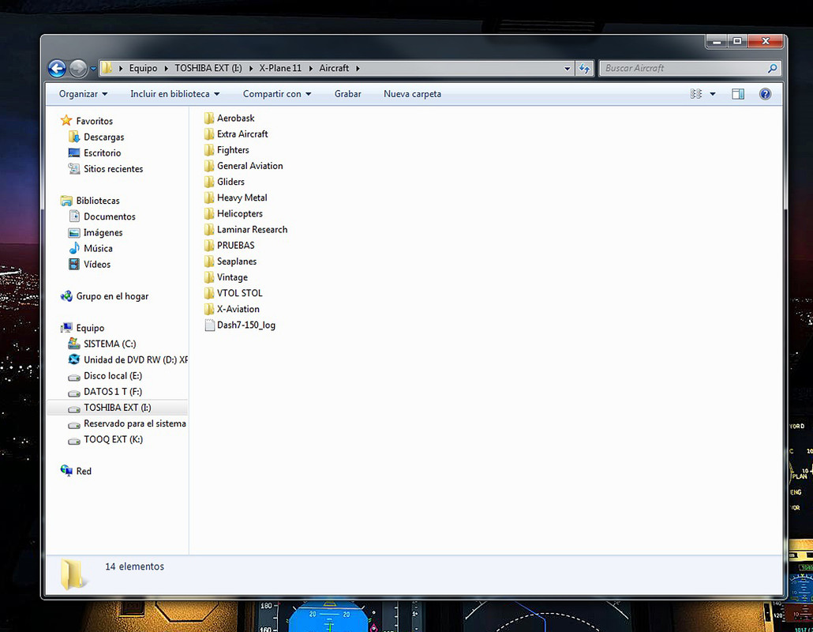Open the Música library
The height and width of the screenshot is (632, 813).
pos(98,249)
